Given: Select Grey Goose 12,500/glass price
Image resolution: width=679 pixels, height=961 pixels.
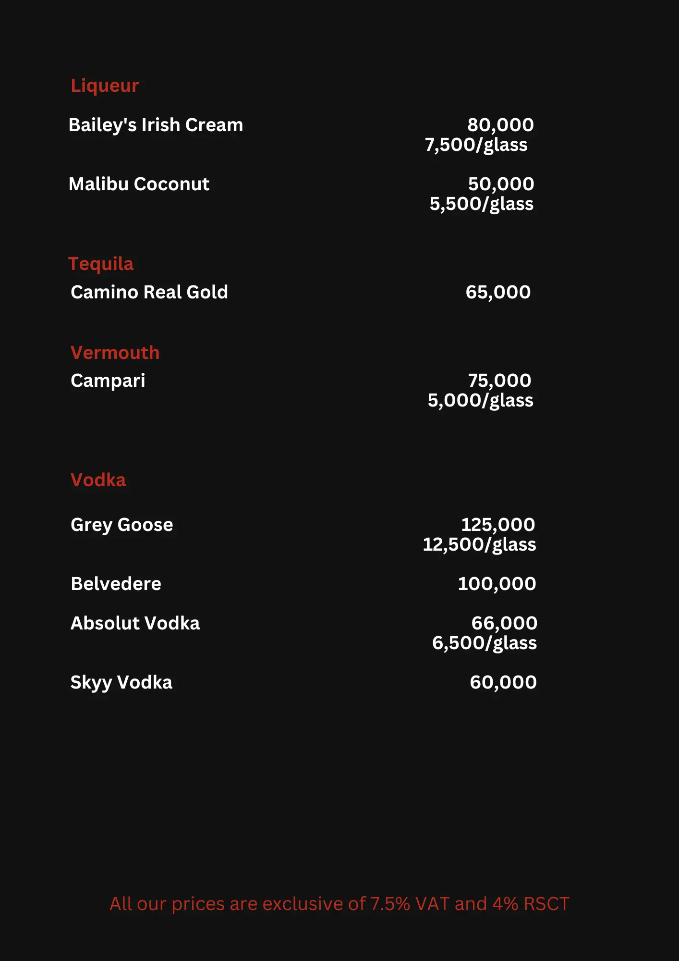Looking at the screenshot, I should pyautogui.click(x=479, y=545).
